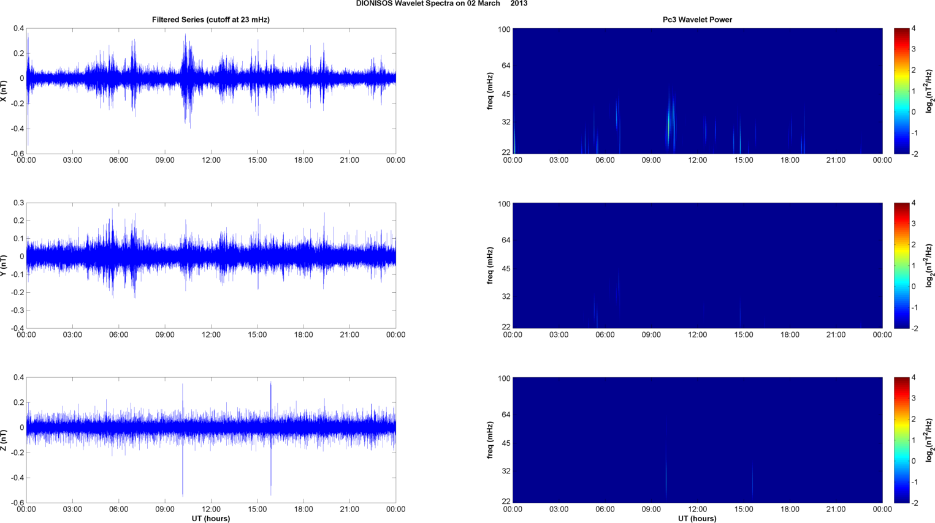Screen dimensions: 935x523
Task: Click the DIONISOS Wavelet Spectra main title
Action: point(441,4)
